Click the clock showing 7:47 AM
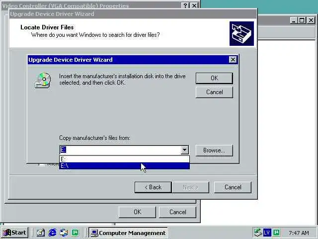 (299, 233)
